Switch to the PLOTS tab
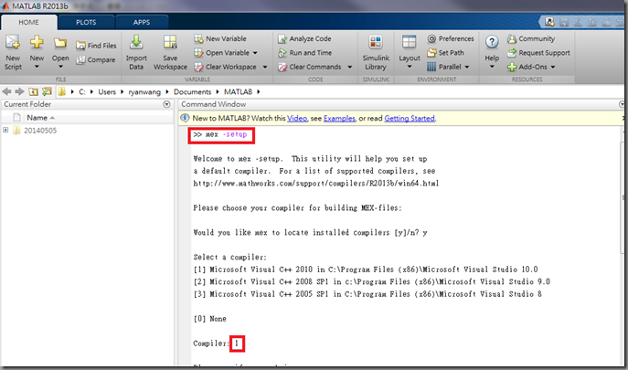This screenshot has width=628, height=370. tap(86, 23)
